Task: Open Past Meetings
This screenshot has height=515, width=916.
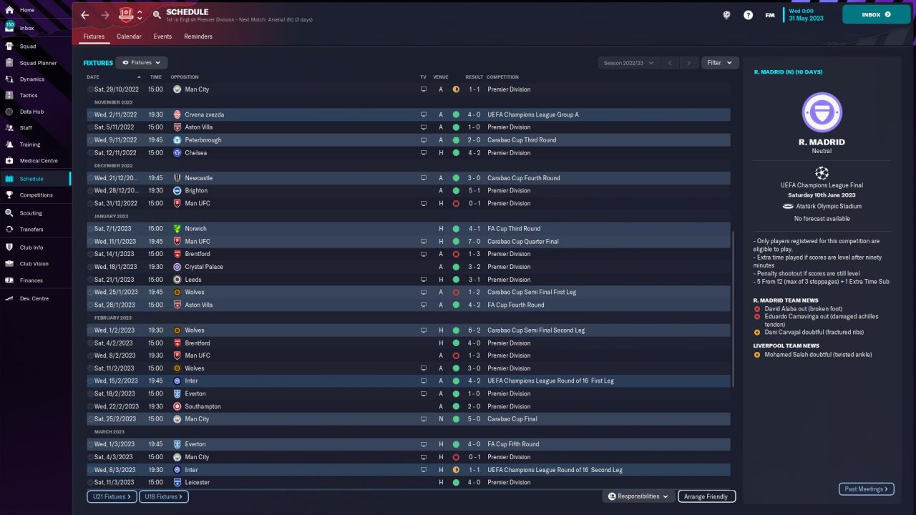Action: 867,489
